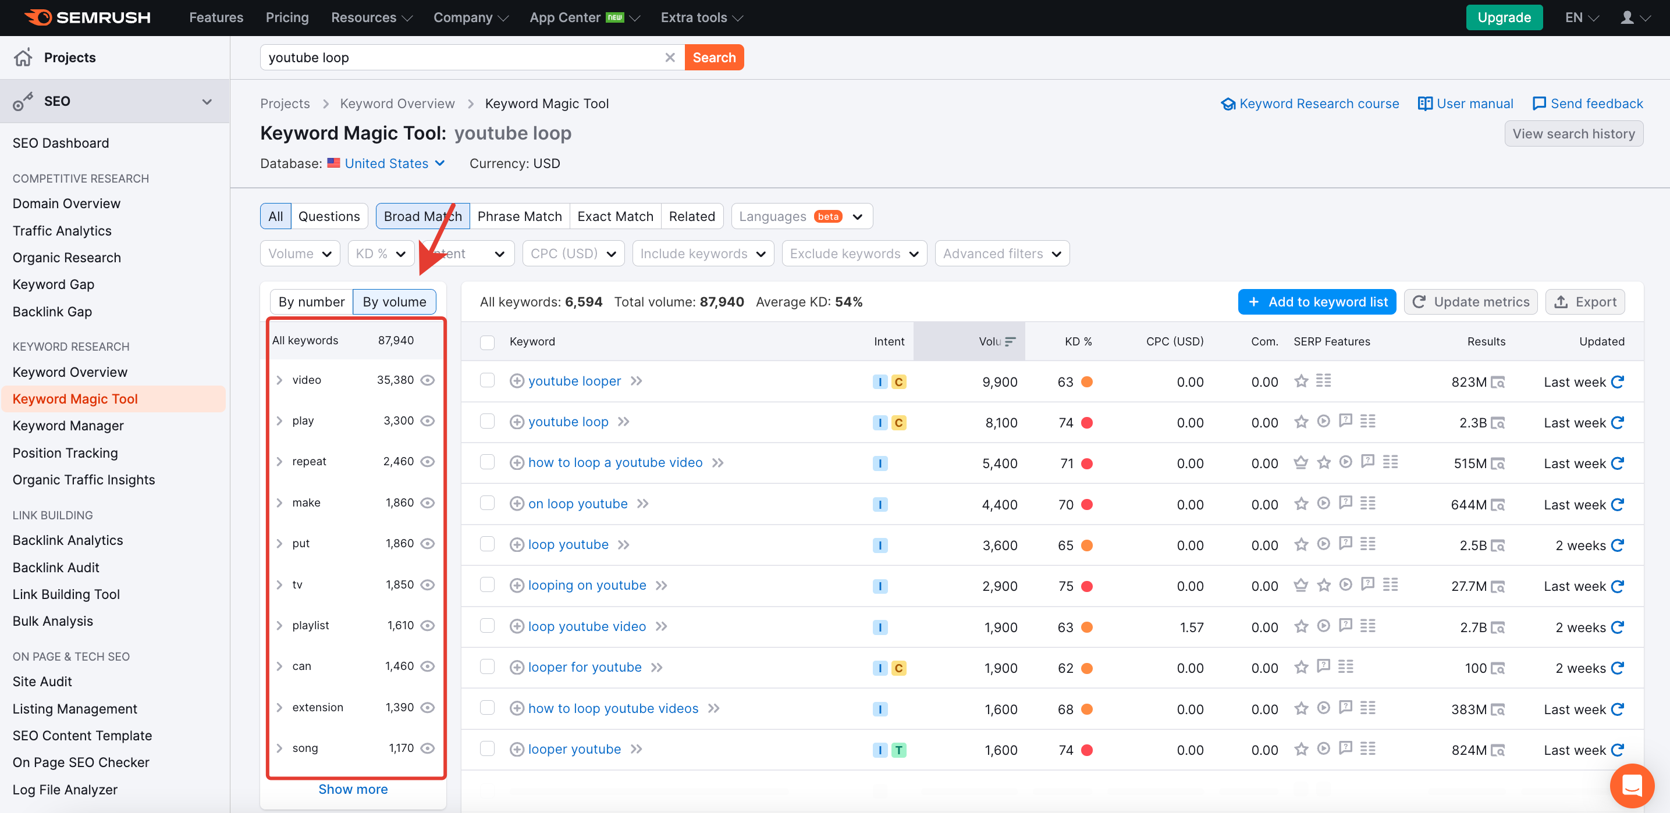Open the United States database dropdown
This screenshot has height=813, width=1670.
[x=386, y=163]
